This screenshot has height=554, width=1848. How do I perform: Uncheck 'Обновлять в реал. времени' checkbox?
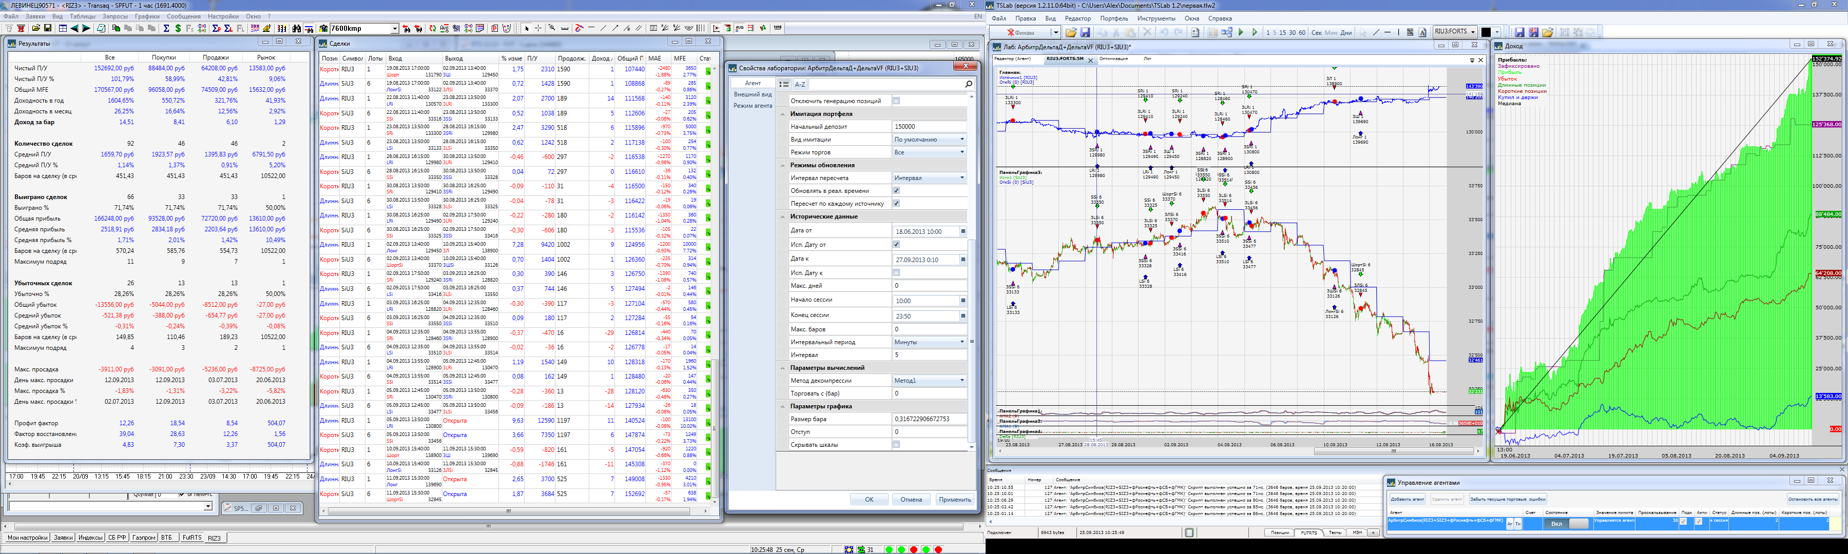pyautogui.click(x=896, y=191)
